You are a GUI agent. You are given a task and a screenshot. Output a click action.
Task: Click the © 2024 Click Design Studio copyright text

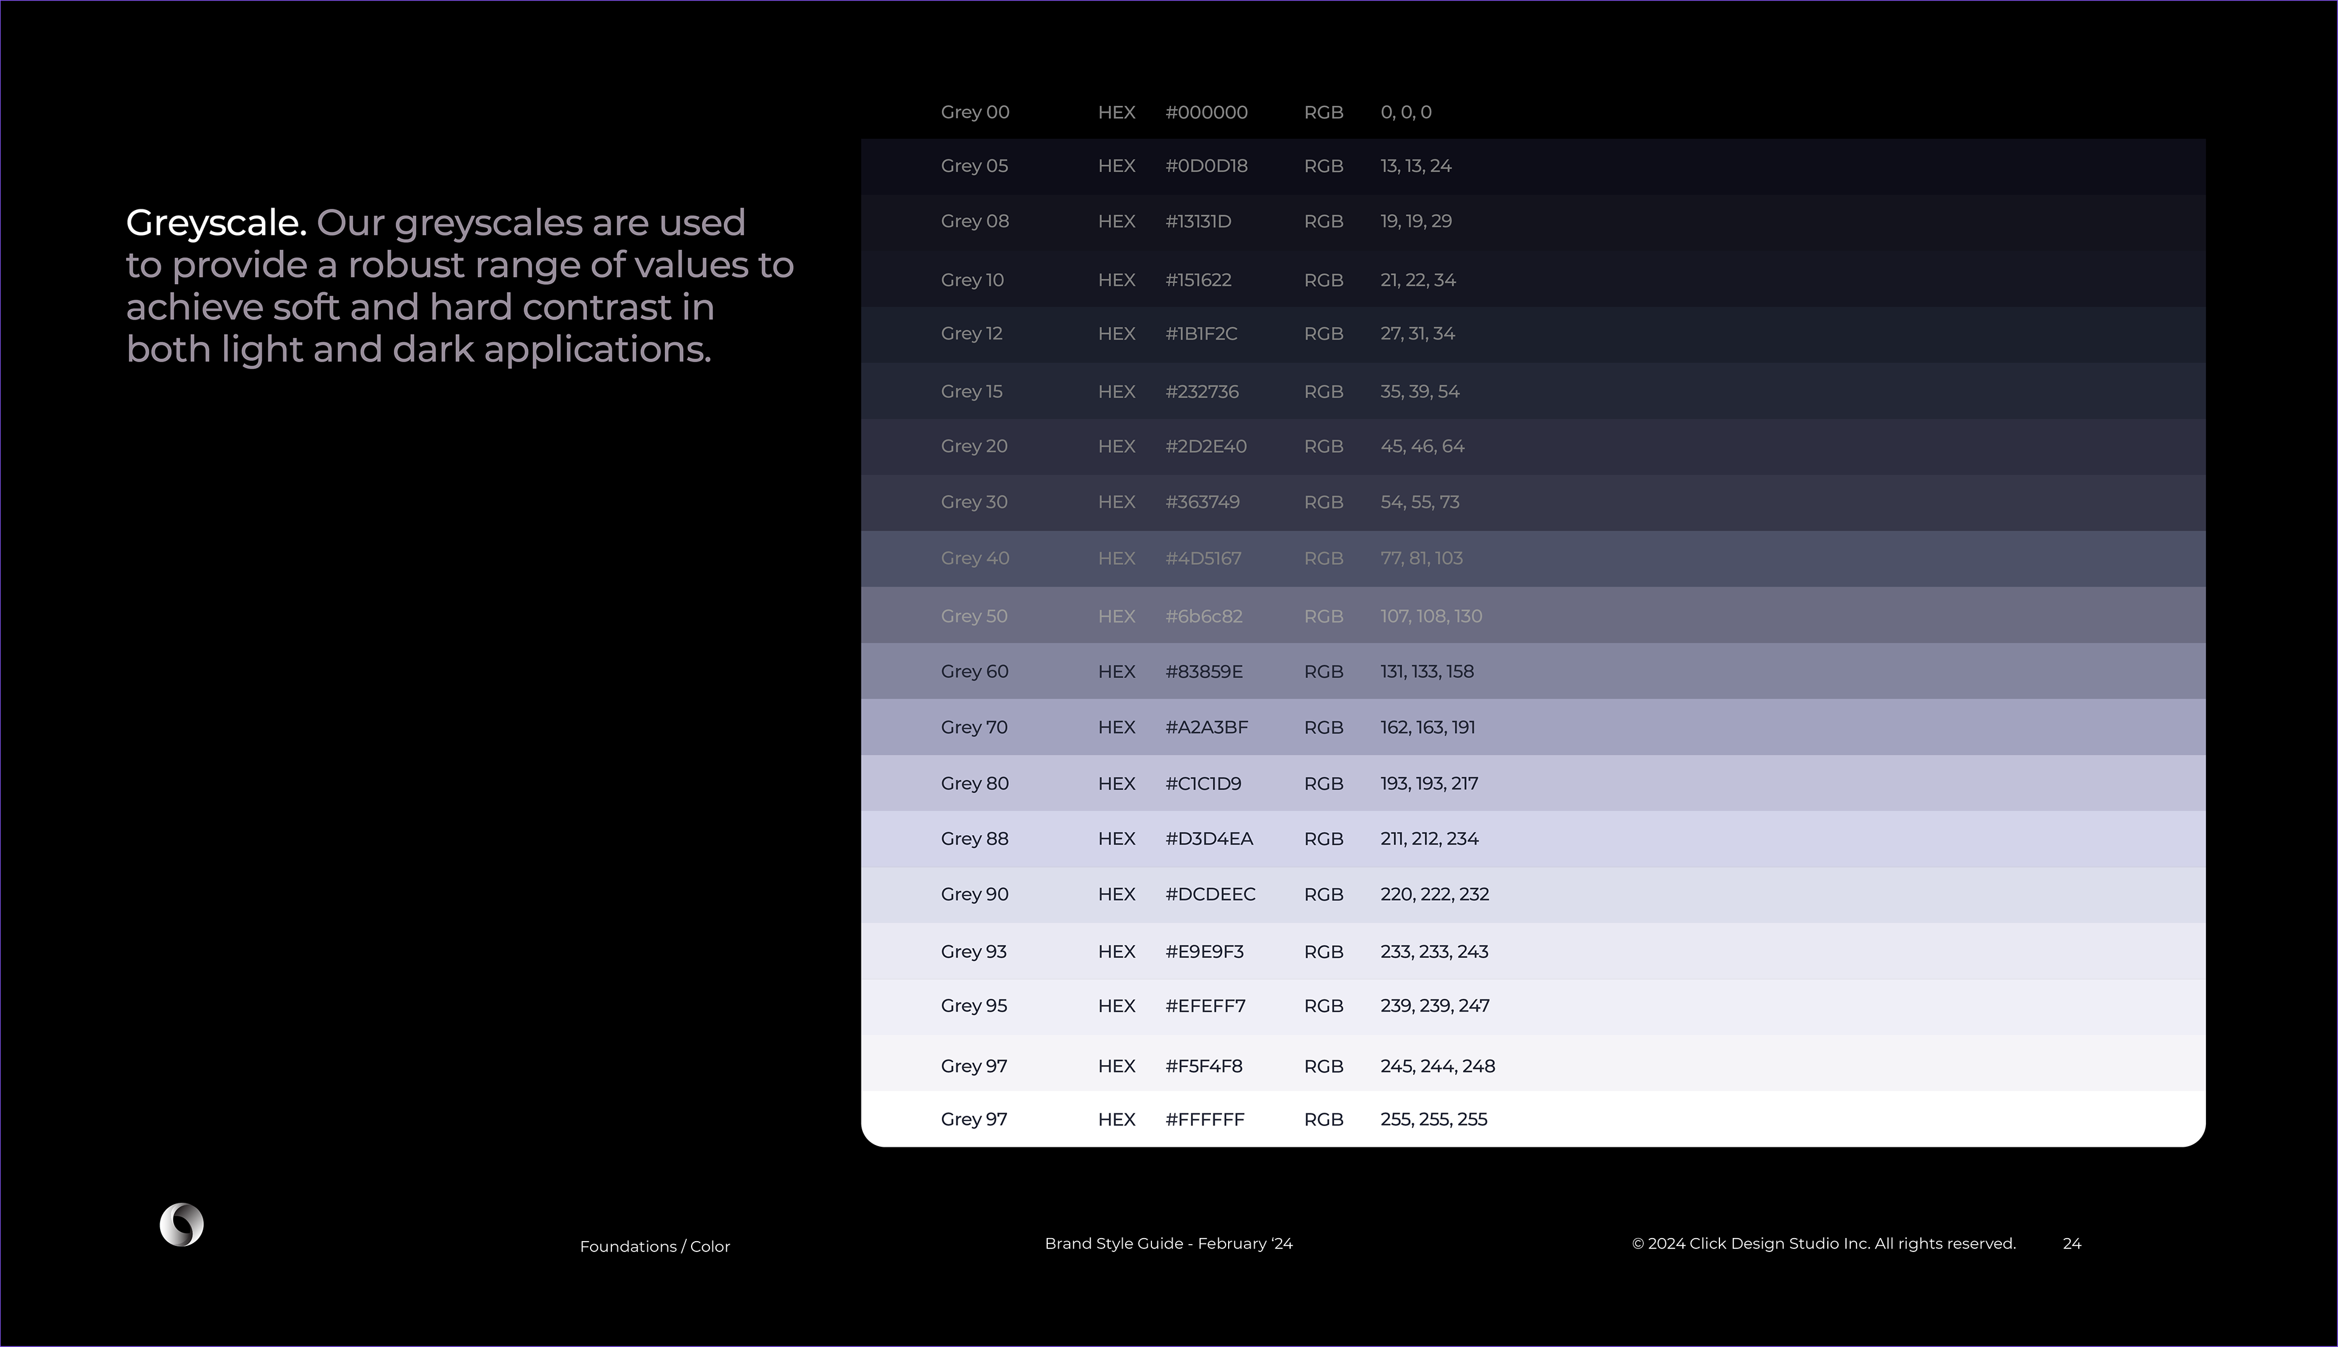1824,1244
